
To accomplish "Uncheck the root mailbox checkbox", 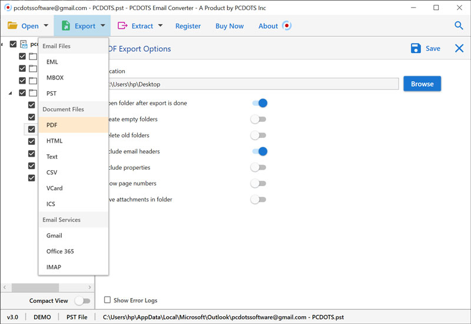I will [x=13, y=44].
